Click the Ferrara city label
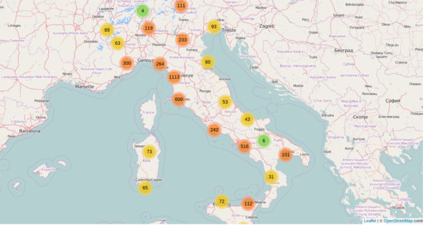This screenshot has height=225, width=426. (x=192, y=50)
